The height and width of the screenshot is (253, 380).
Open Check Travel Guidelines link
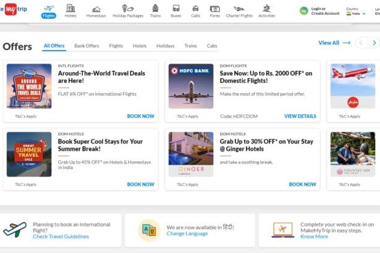point(61,236)
